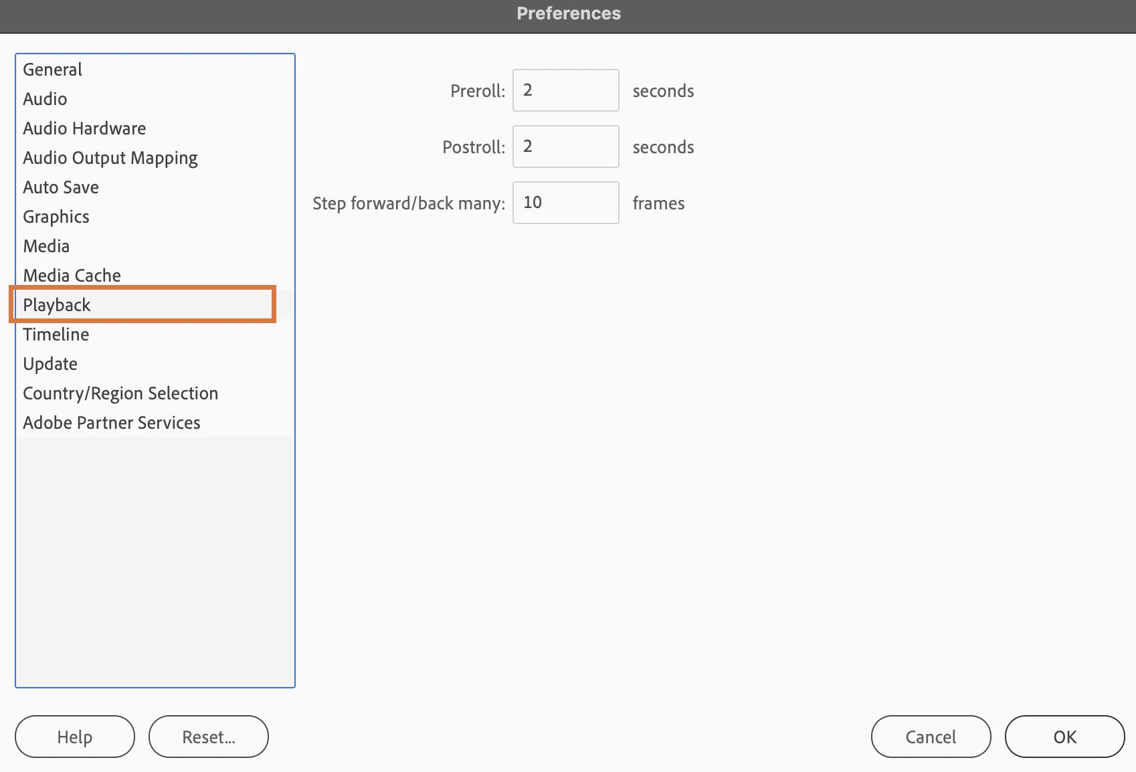Switch to Audio Hardware settings

click(84, 128)
